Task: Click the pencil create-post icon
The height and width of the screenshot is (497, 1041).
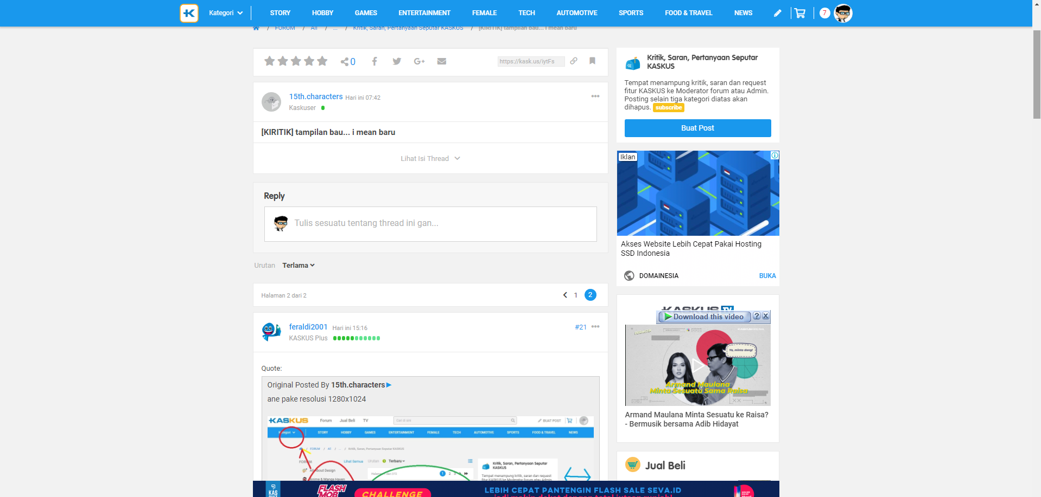Action: 777,13
